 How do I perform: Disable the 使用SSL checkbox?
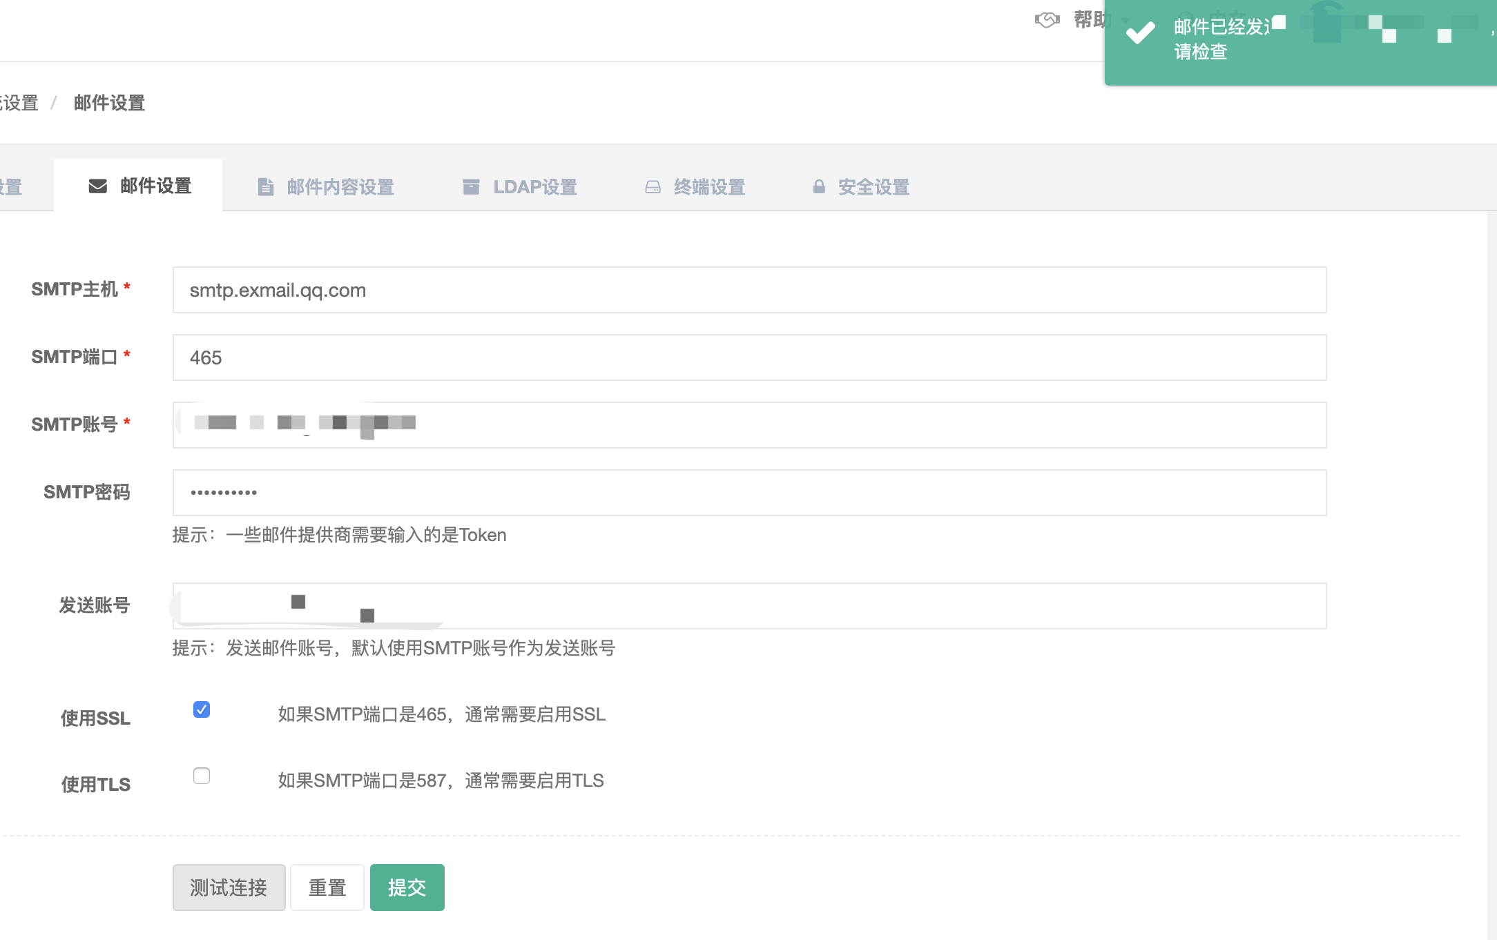tap(202, 709)
